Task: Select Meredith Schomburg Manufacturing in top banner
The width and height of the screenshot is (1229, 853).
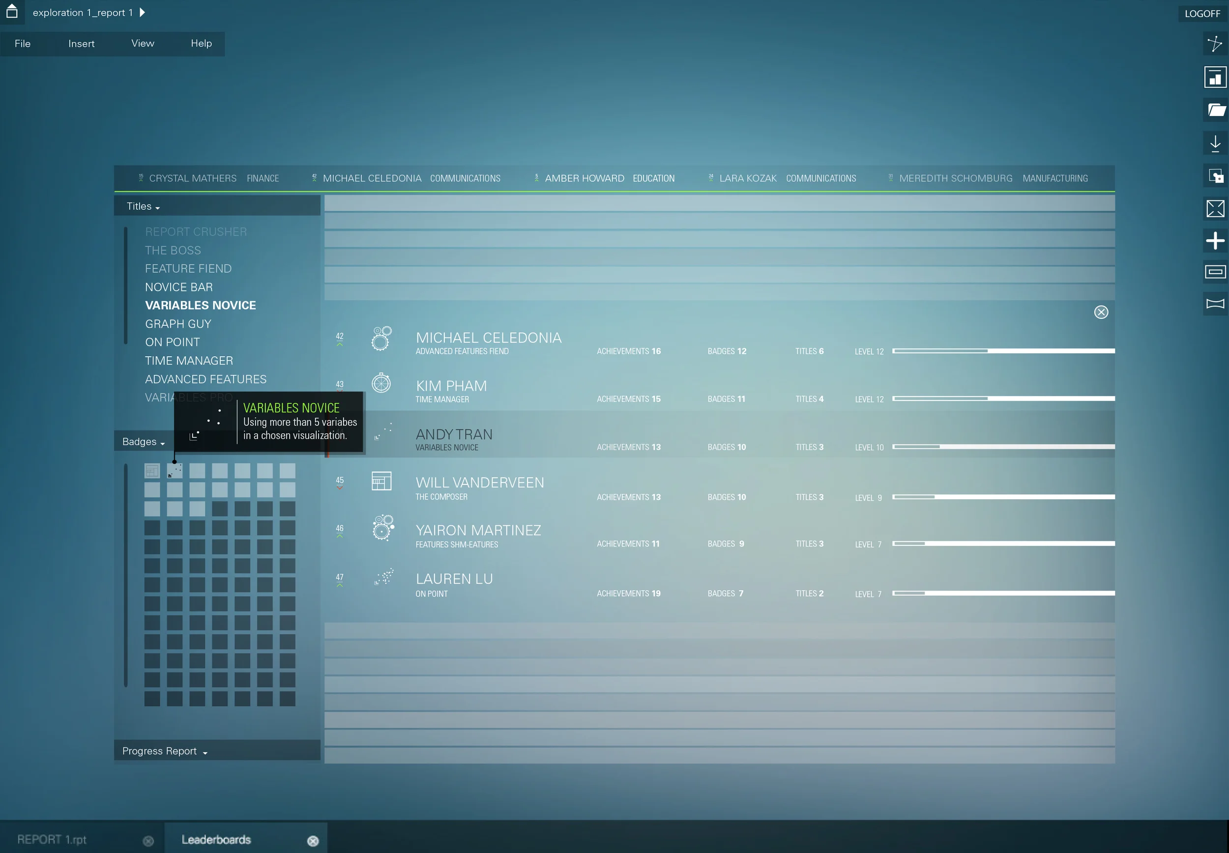Action: click(988, 178)
